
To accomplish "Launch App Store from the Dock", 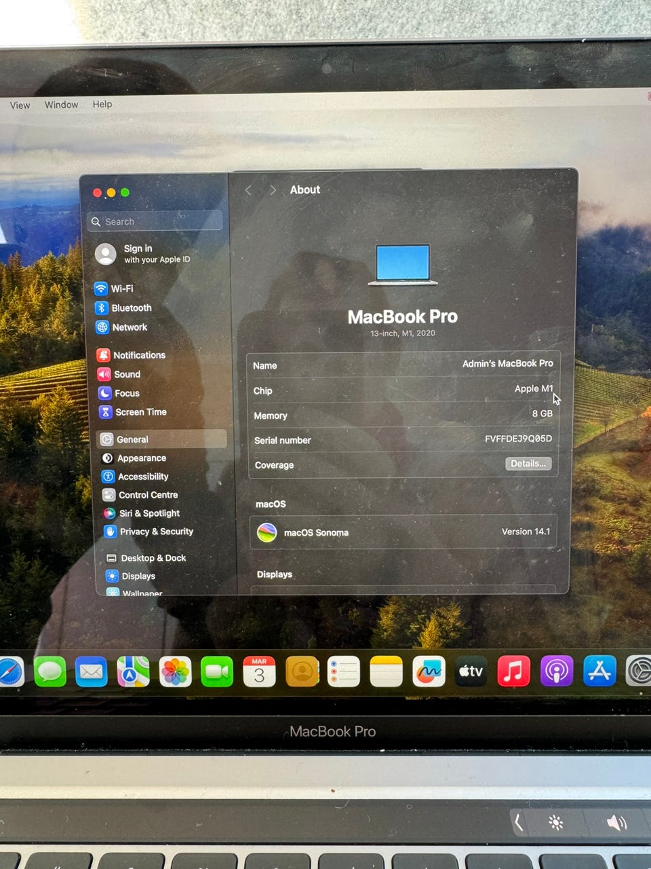I will (x=600, y=672).
